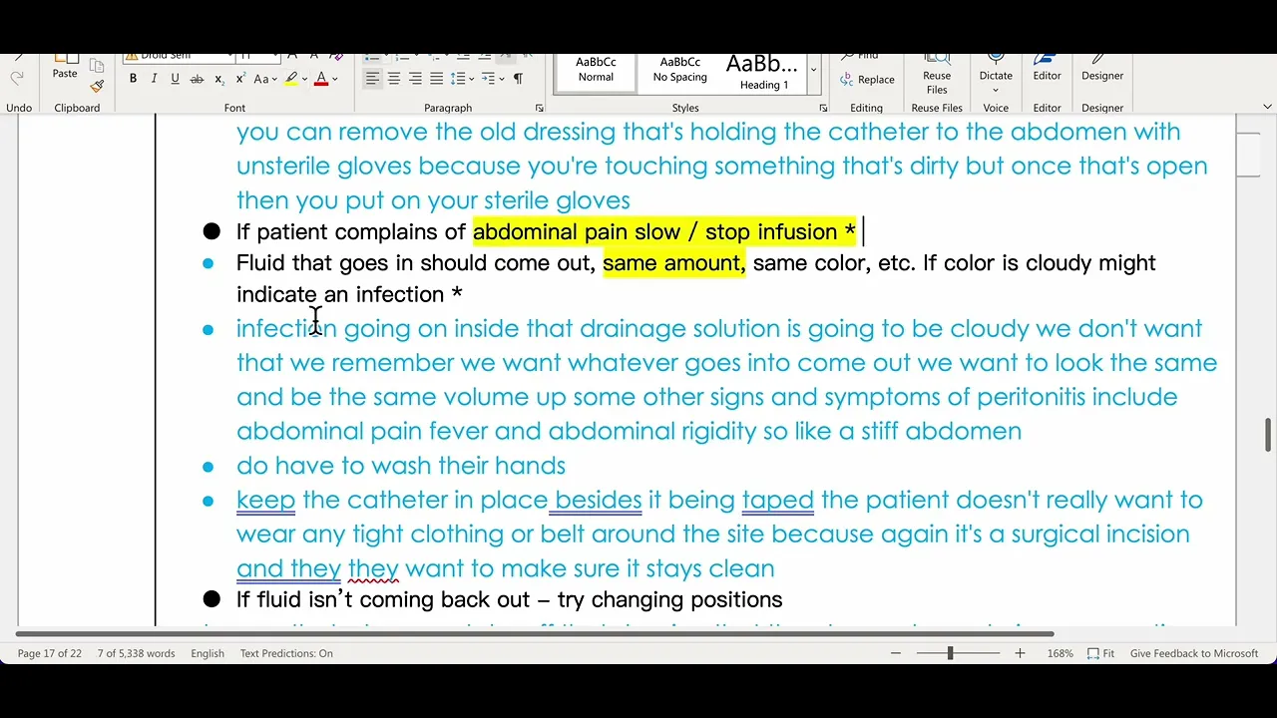The width and height of the screenshot is (1277, 718).
Task: Click the underlined word "taped"
Action: [778, 500]
